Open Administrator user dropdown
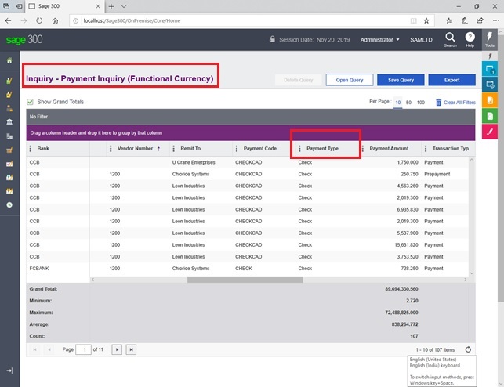This screenshot has width=504, height=387. 379,39
